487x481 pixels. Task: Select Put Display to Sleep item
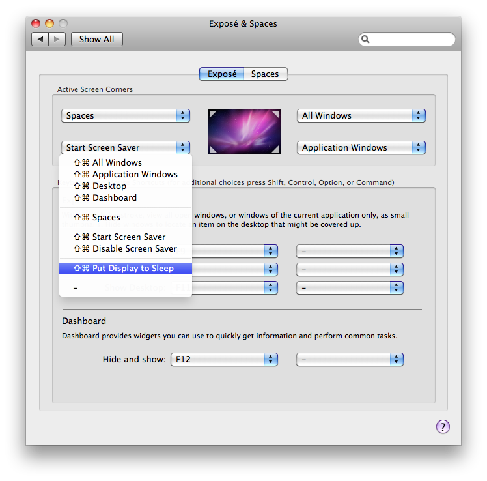point(126,269)
